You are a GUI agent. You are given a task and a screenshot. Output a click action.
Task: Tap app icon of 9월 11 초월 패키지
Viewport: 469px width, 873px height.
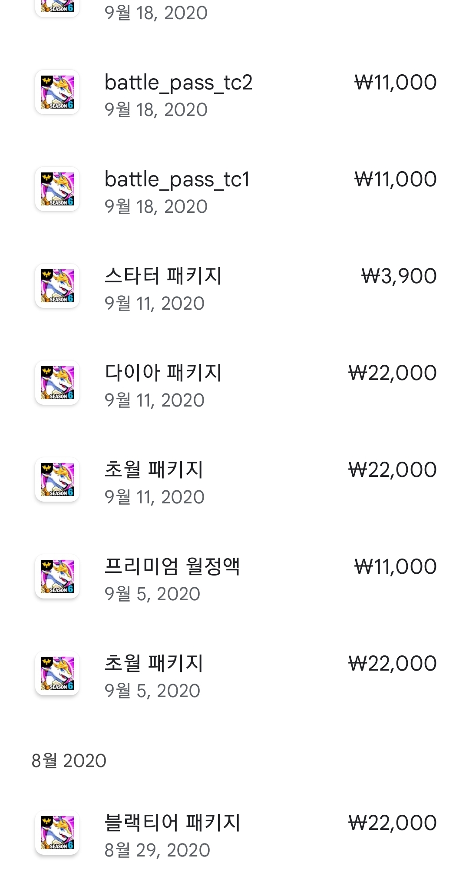pos(57,479)
